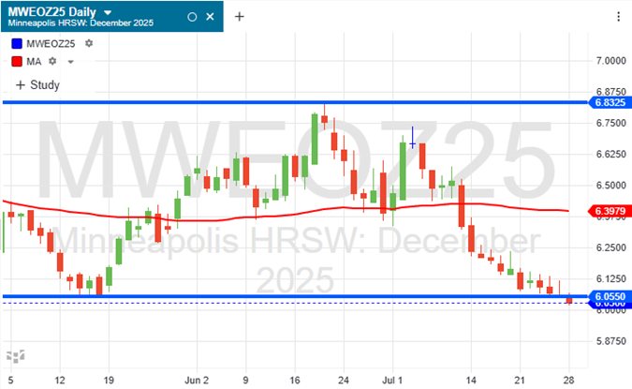
Task: Click the 6.5000 price axis label
Action: [x=611, y=186]
